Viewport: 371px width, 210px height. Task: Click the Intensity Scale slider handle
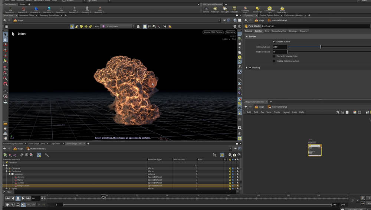pos(321,47)
